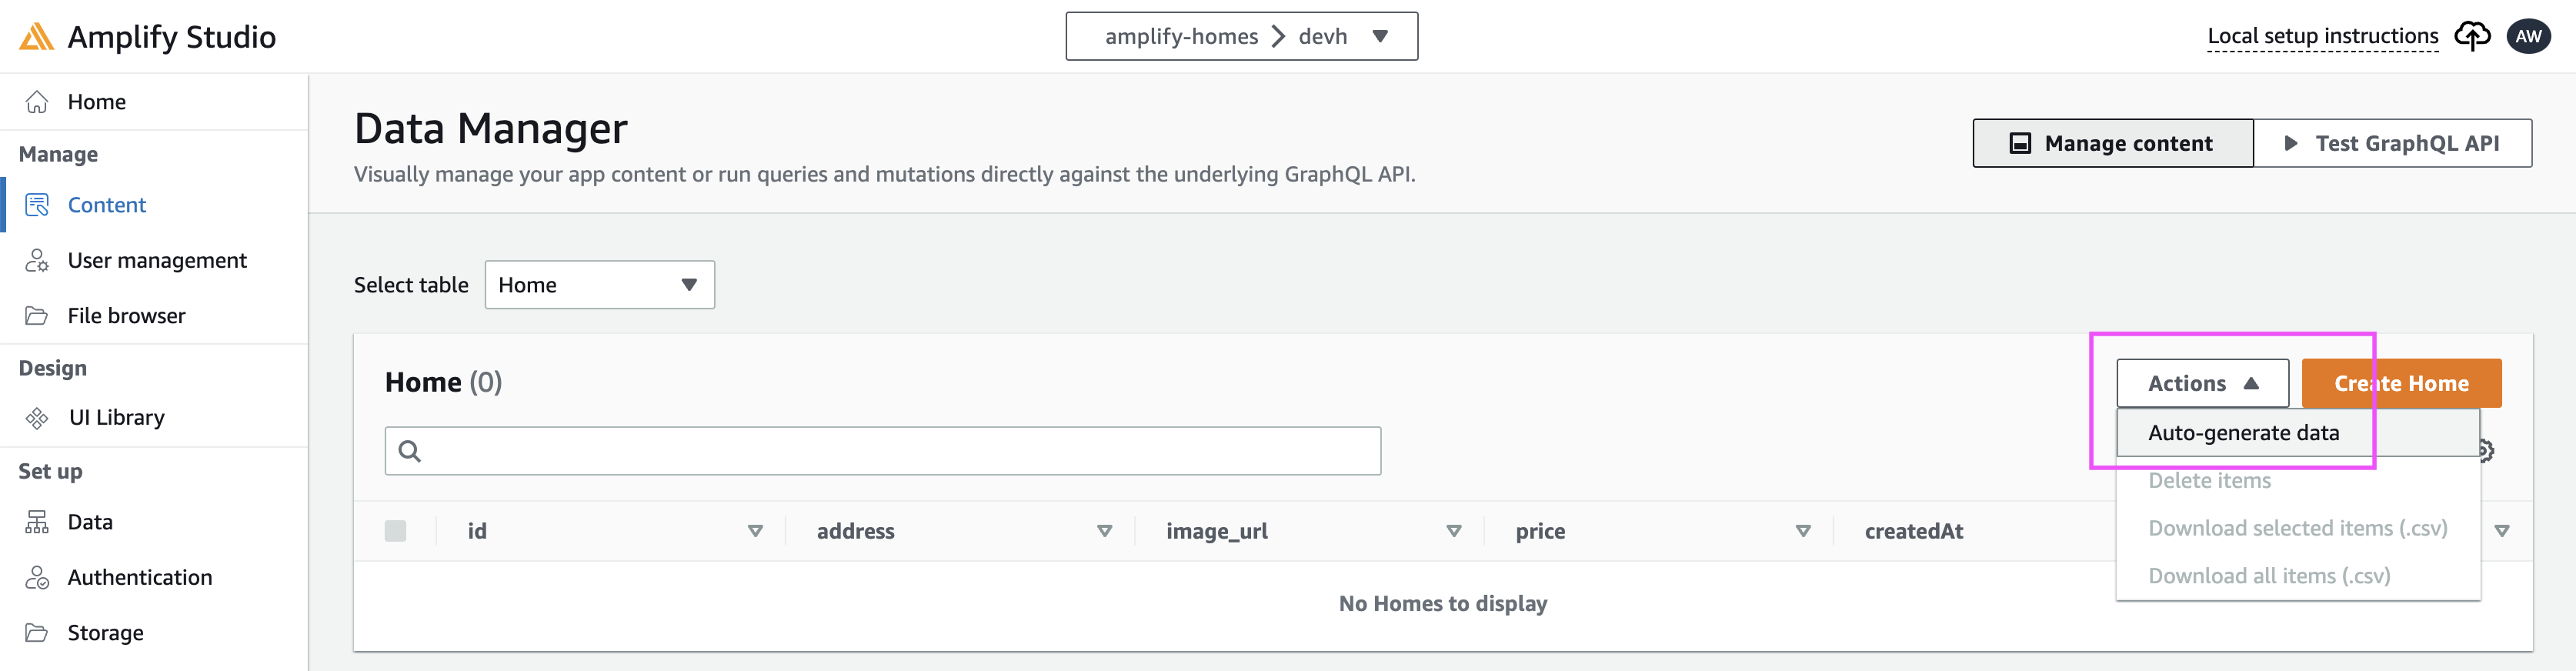Click the cloud upload deploy icon

2472,37
